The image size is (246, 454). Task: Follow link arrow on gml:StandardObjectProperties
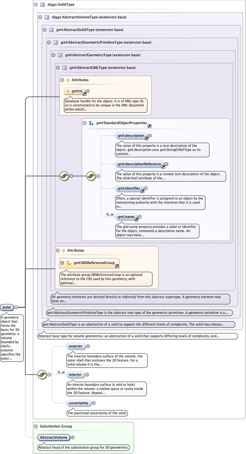point(149,126)
